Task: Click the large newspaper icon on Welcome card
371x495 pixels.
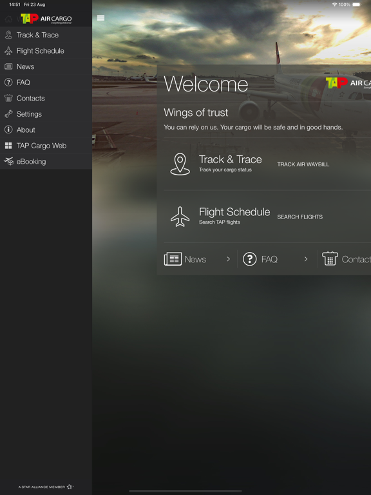Action: tap(173, 259)
